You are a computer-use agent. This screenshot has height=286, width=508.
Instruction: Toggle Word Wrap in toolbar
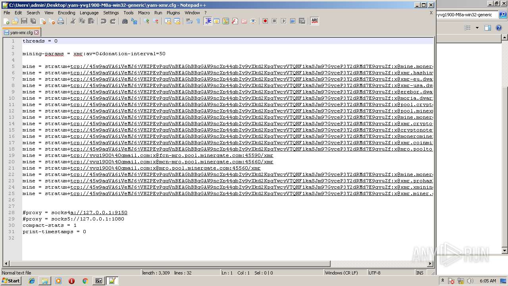click(189, 21)
